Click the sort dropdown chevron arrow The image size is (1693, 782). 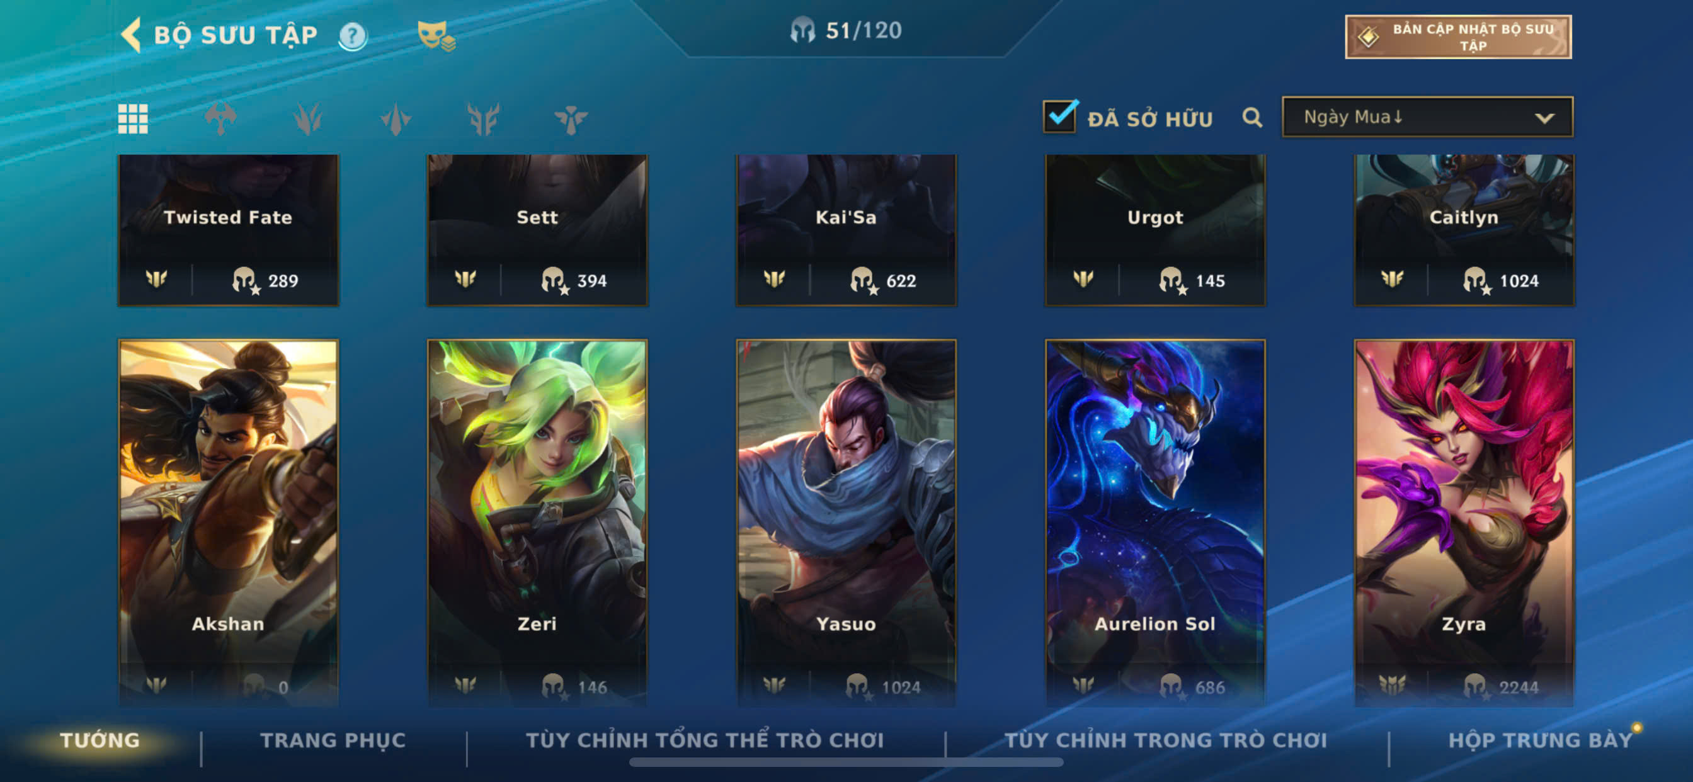click(x=1544, y=118)
